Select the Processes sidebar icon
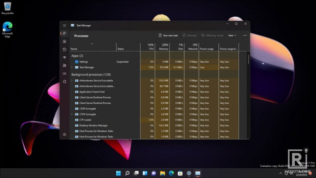Viewport: 316px width, 178px height. pyautogui.click(x=64, y=33)
